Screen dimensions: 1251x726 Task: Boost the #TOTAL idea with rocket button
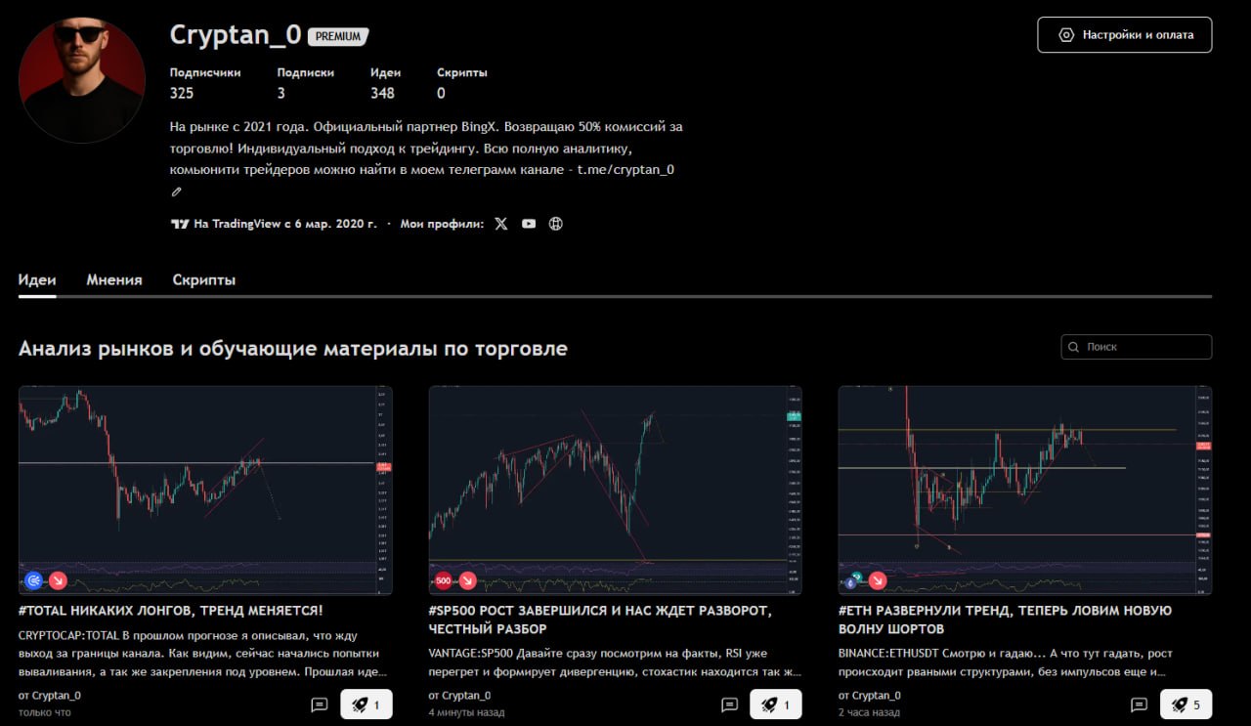[366, 705]
